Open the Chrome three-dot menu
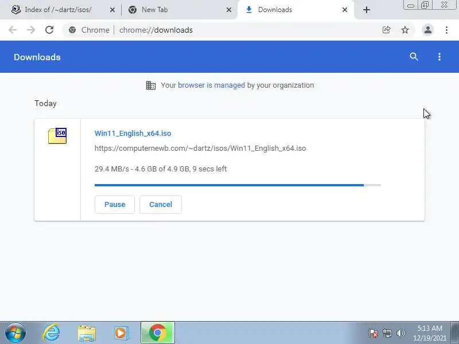The width and height of the screenshot is (459, 344). pyautogui.click(x=446, y=30)
